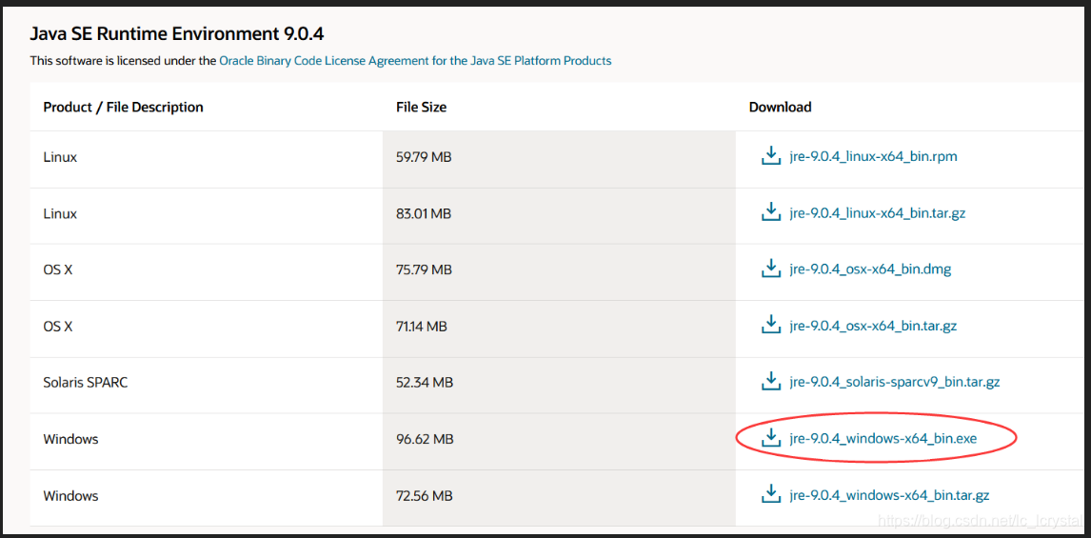Click the Download column header
Image resolution: width=1091 pixels, height=538 pixels.
click(x=780, y=108)
